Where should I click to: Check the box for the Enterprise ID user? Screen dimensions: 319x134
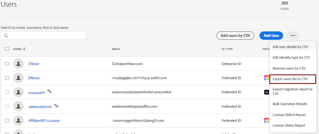tap(7, 64)
